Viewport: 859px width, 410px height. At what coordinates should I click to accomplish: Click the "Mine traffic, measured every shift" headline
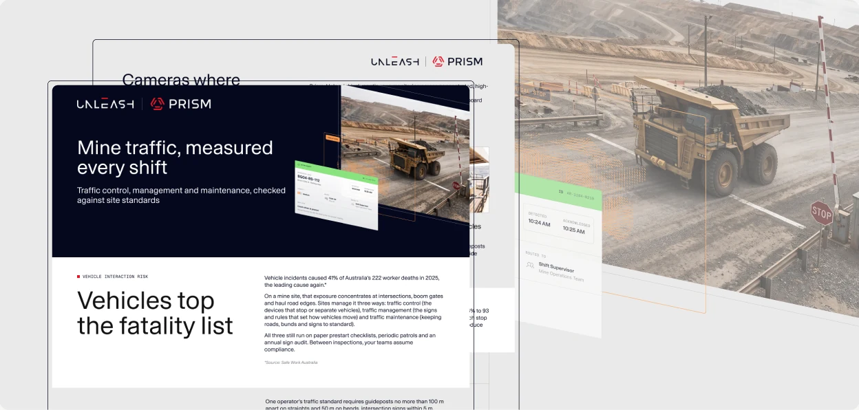[175, 158]
